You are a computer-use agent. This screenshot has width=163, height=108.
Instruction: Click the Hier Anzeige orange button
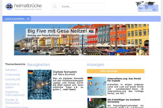[116, 71]
